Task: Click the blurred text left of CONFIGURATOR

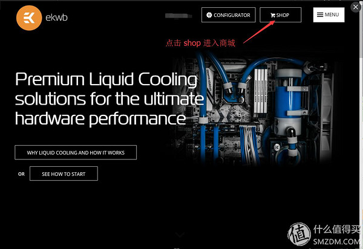Action: pos(178,16)
